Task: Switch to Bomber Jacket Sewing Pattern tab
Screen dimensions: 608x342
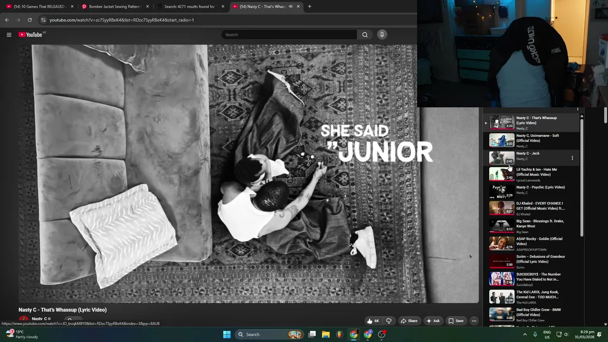Action: tap(115, 7)
